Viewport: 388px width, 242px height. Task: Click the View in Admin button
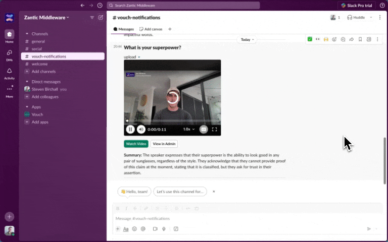click(x=164, y=144)
